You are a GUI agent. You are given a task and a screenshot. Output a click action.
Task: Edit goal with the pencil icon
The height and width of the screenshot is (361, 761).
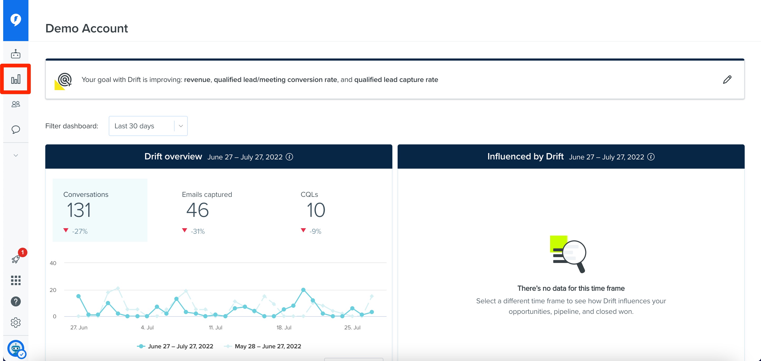727,80
